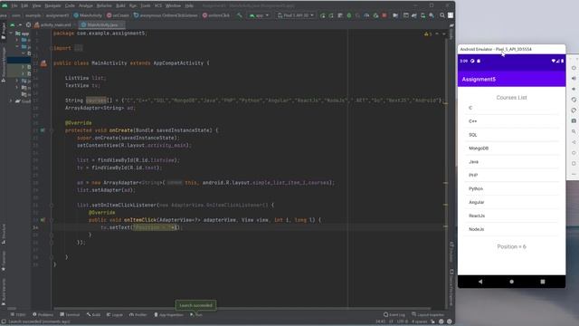Open the Event Log tool window
Image resolution: width=579 pixels, height=326 pixels.
tap(394, 314)
